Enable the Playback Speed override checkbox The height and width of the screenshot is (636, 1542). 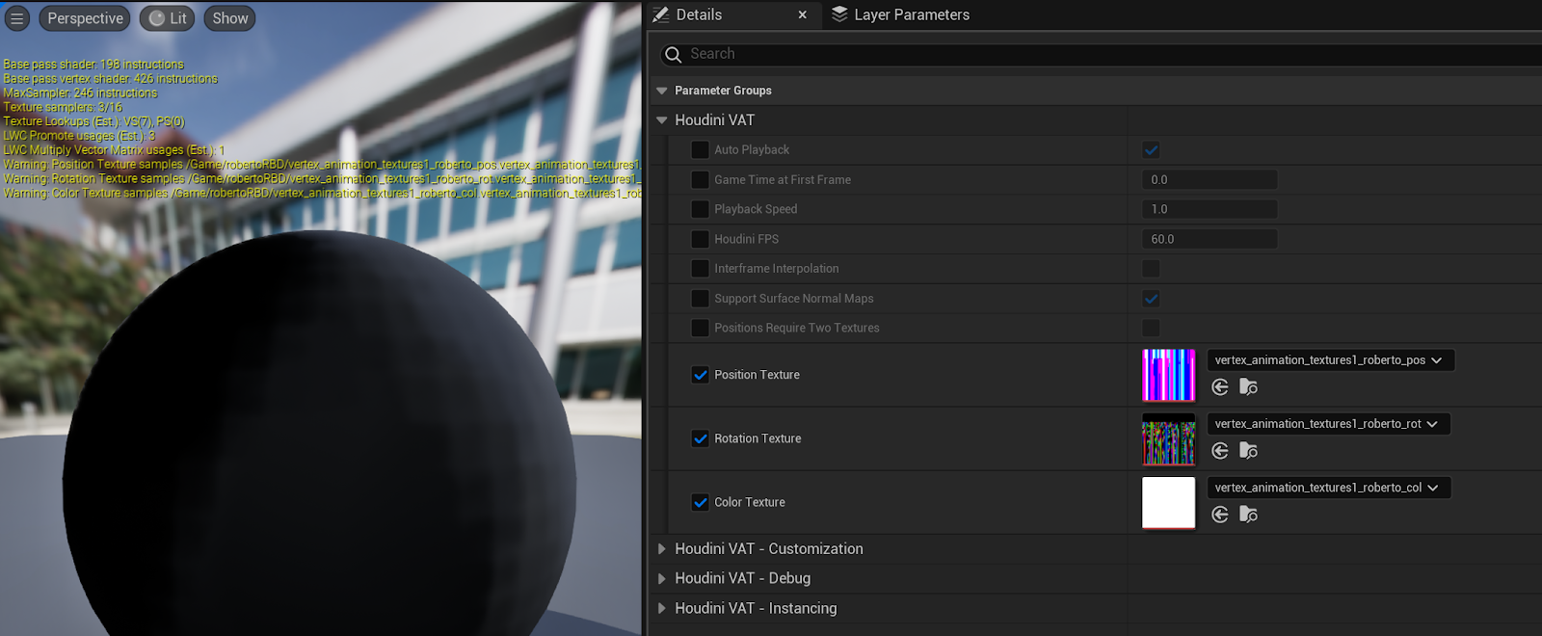tap(701, 209)
